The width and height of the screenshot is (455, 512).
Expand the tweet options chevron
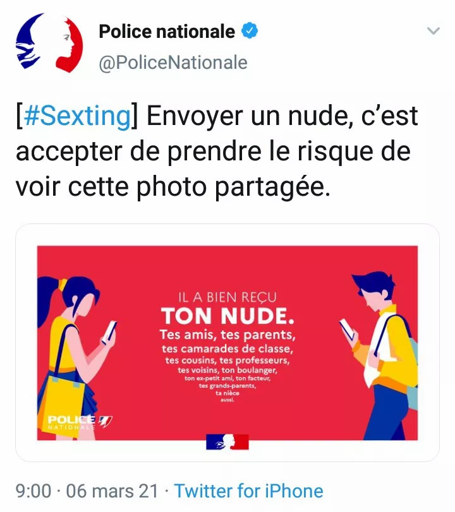pos(434,31)
